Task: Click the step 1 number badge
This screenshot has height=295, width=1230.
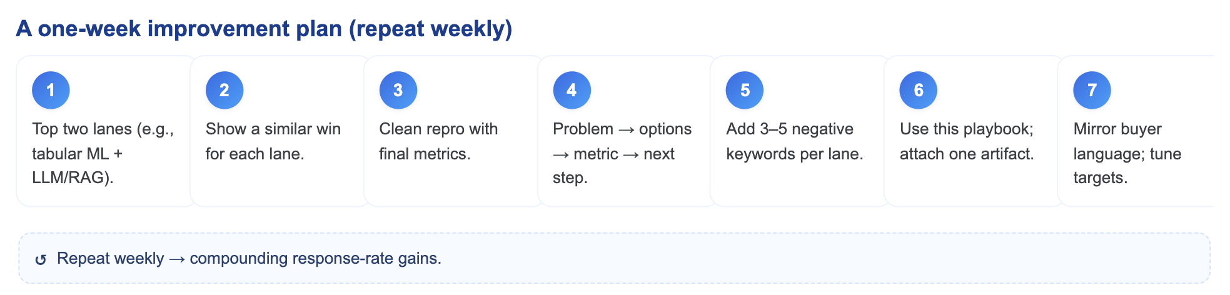Action: (x=51, y=90)
